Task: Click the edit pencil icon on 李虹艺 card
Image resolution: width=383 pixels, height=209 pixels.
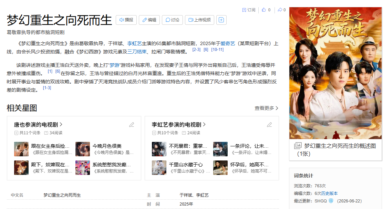Action: coord(269,125)
